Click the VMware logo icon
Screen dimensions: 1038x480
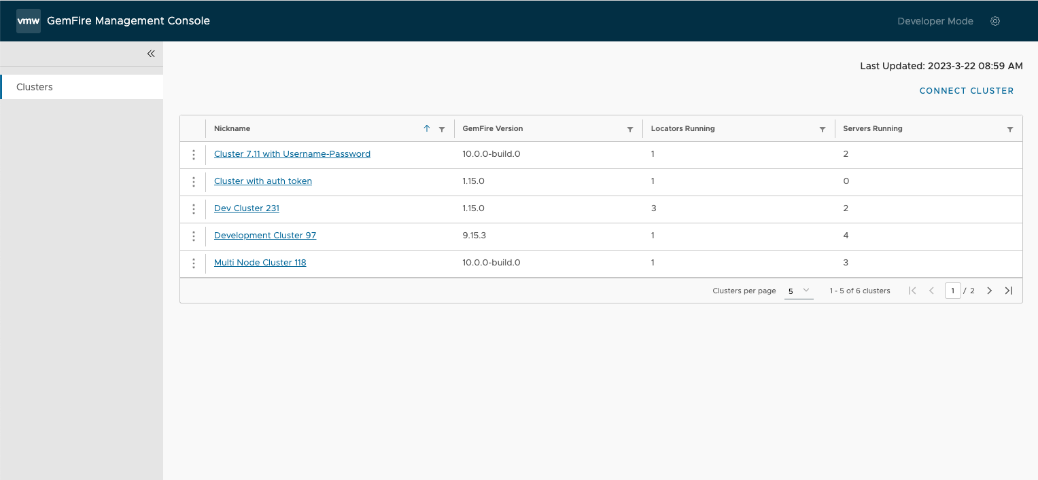click(x=29, y=21)
